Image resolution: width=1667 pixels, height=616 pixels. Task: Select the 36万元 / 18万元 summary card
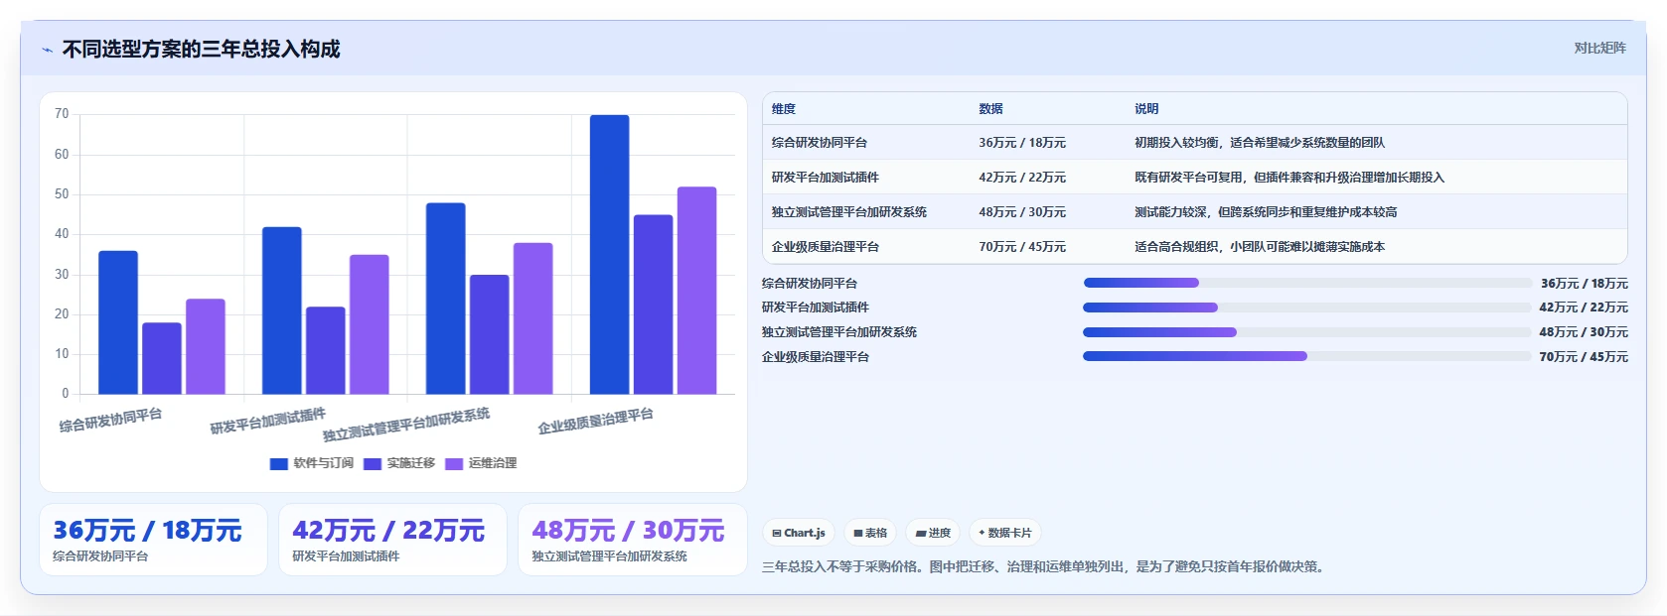(153, 540)
